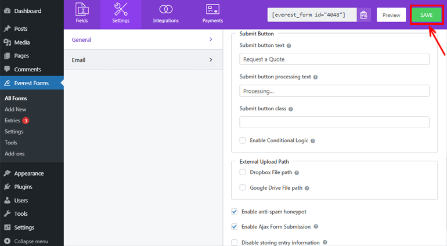
Task: Open Everest Forms Settings submenu
Action: [x=14, y=132]
